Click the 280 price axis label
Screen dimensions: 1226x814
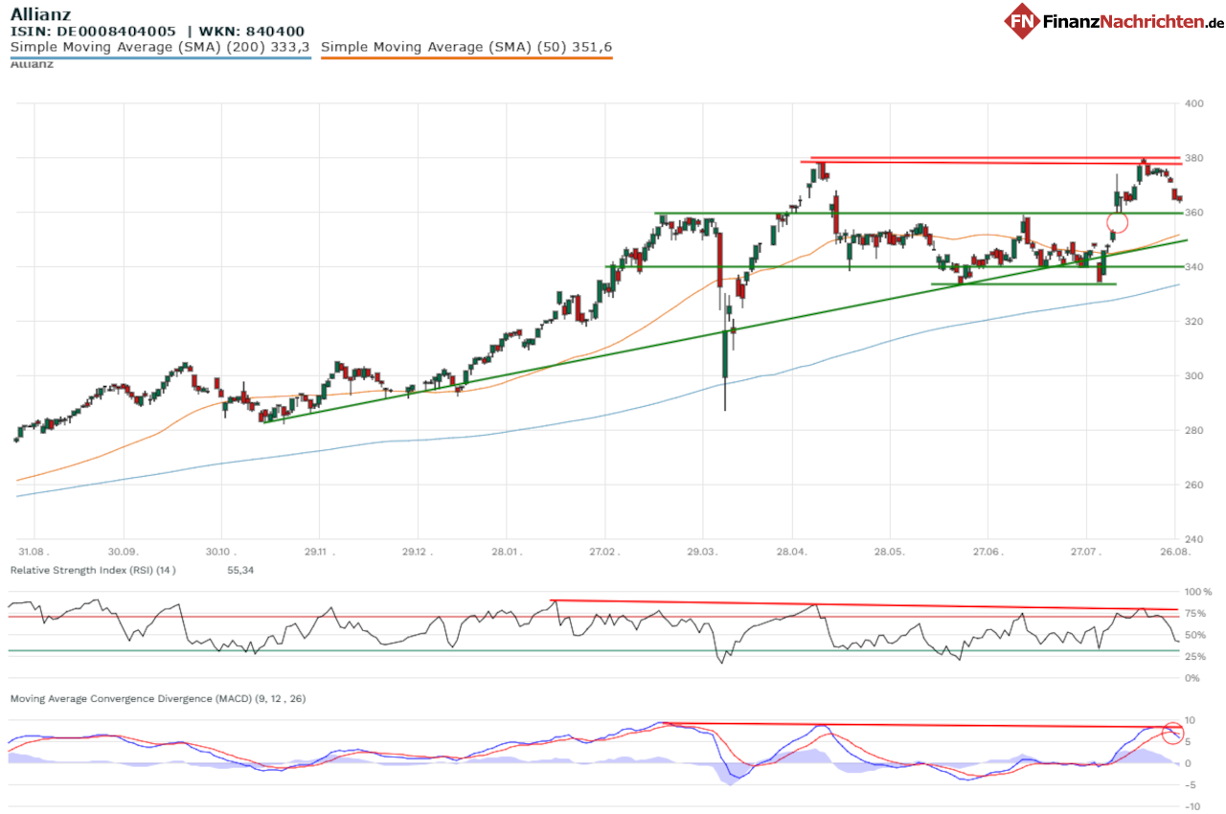click(x=1194, y=431)
